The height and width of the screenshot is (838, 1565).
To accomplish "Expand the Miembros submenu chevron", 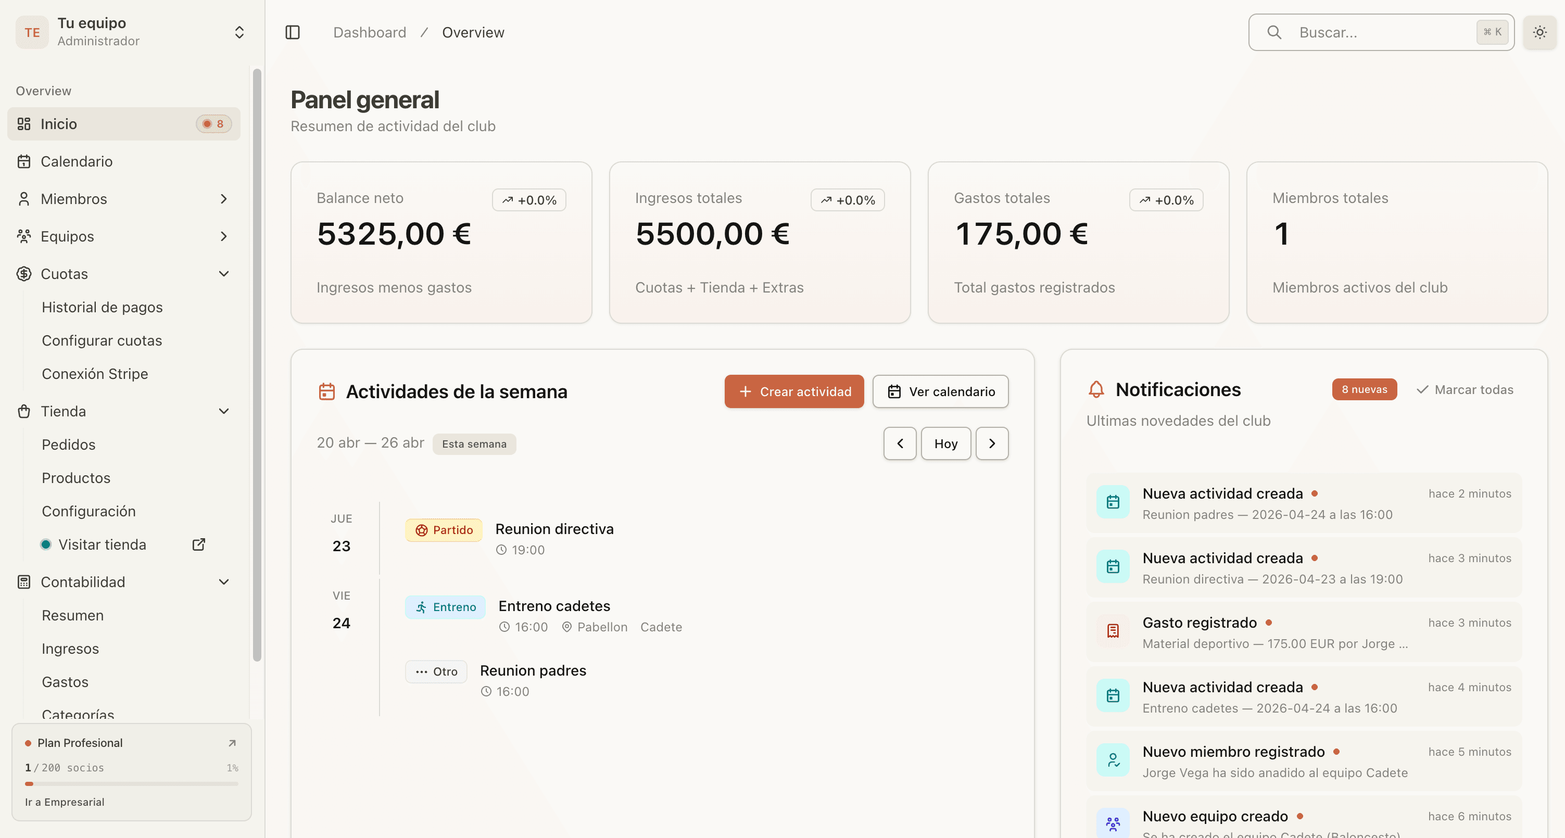I will pyautogui.click(x=223, y=199).
